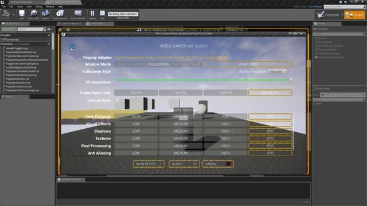Open the Debug menu
The width and height of the screenshot is (367, 206).
[38, 6]
